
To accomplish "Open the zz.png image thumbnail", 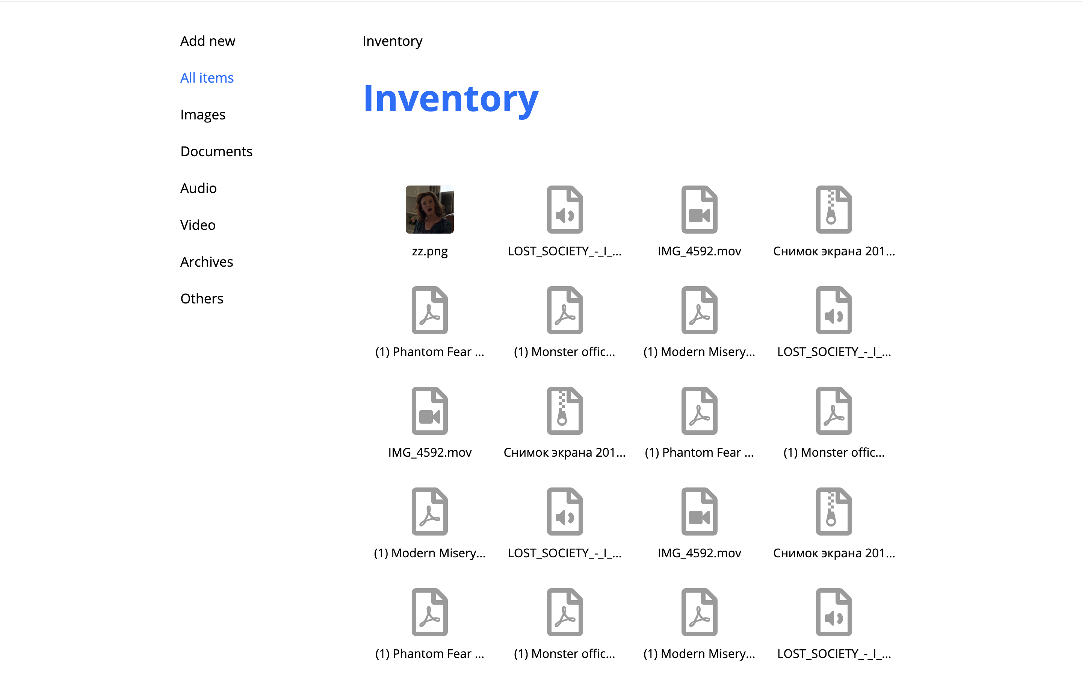I will (x=429, y=209).
